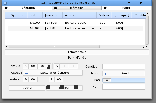
Task: Click the Ajouter button
Action: [x=27, y=88]
